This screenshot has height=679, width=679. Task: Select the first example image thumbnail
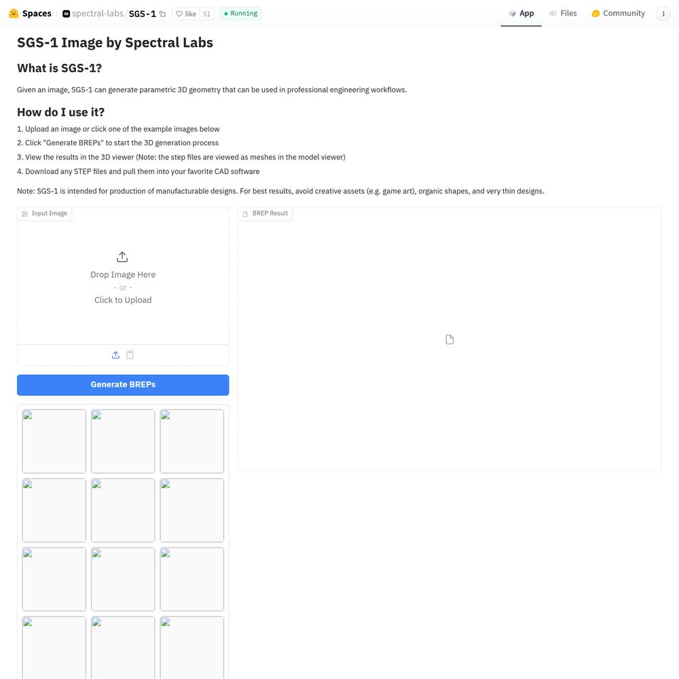54,441
